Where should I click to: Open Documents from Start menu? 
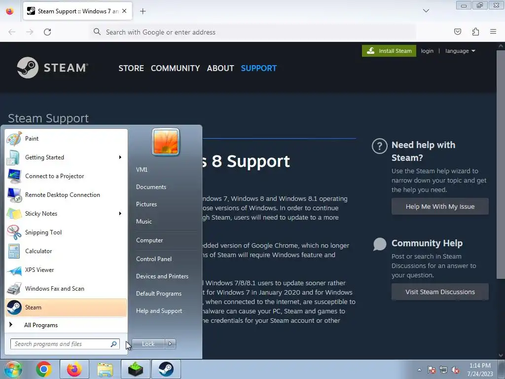pyautogui.click(x=151, y=187)
